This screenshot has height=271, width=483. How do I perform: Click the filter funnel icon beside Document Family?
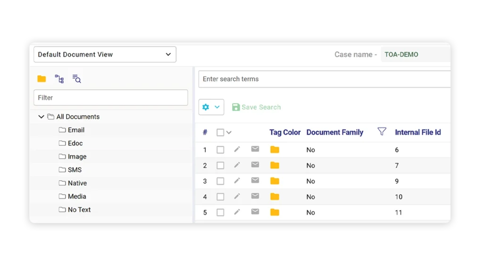pyautogui.click(x=382, y=132)
